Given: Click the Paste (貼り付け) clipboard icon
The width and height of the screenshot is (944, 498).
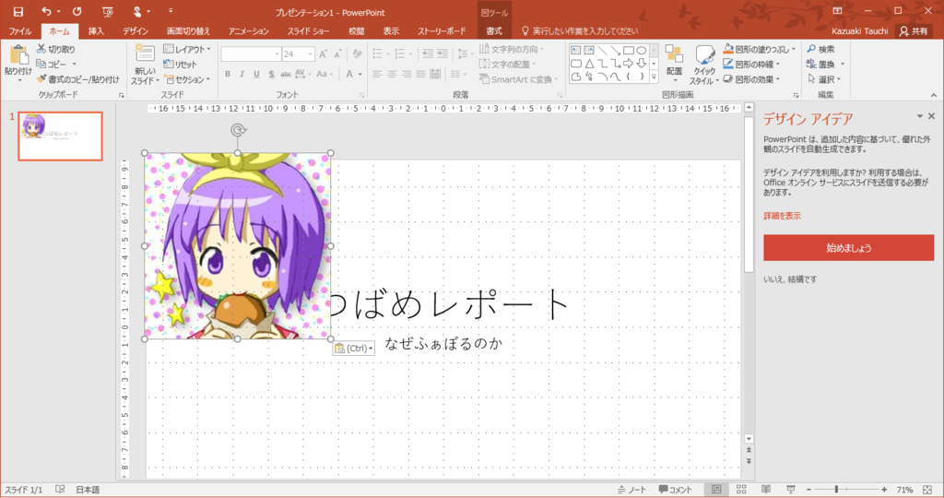Looking at the screenshot, I should point(18,54).
